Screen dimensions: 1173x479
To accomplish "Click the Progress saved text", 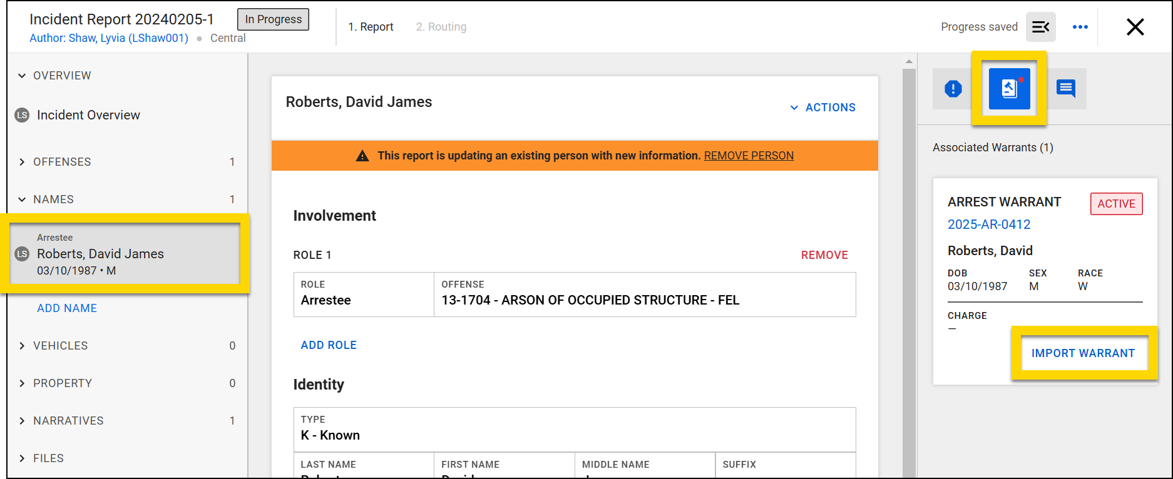I will click(979, 27).
